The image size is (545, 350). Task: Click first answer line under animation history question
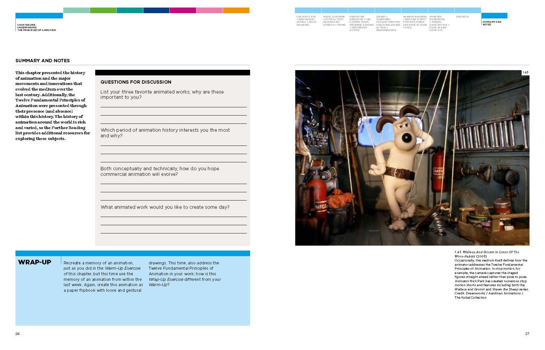click(174, 146)
